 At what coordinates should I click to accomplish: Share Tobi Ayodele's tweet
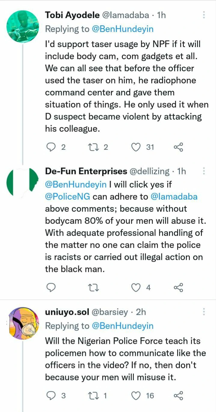178,147
